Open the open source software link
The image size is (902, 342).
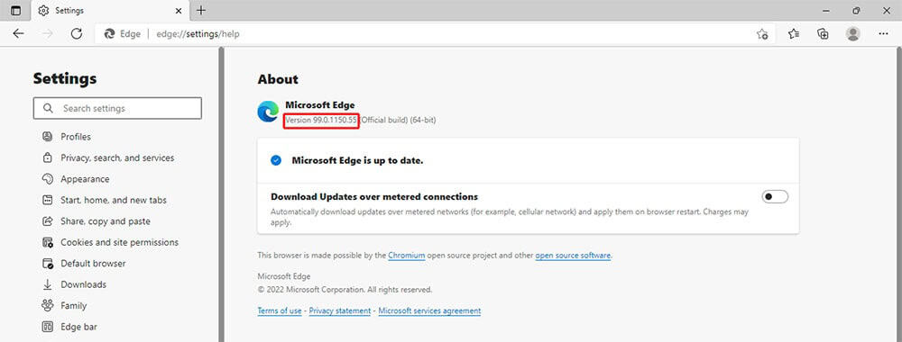pyautogui.click(x=573, y=256)
